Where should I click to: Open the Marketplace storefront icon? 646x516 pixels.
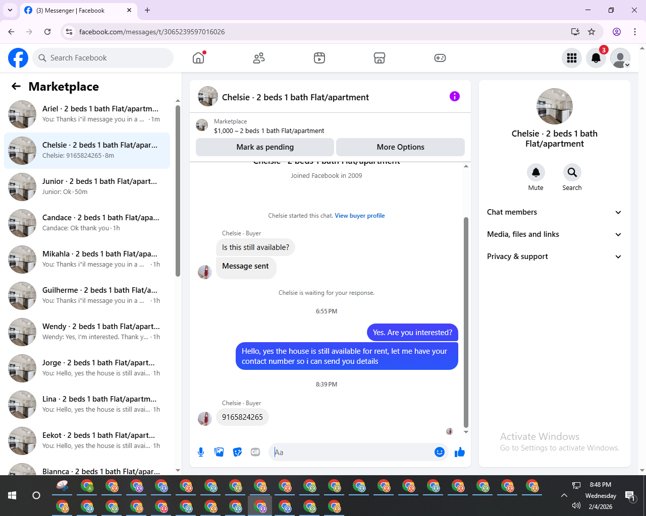coord(380,58)
